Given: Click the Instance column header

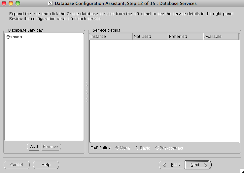Looking at the screenshot, I should pyautogui.click(x=111, y=37).
